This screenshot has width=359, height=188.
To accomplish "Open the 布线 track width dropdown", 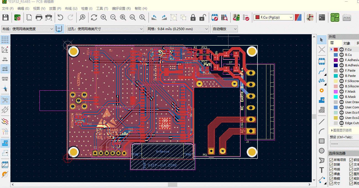I will pyautogui.click(x=28, y=29).
